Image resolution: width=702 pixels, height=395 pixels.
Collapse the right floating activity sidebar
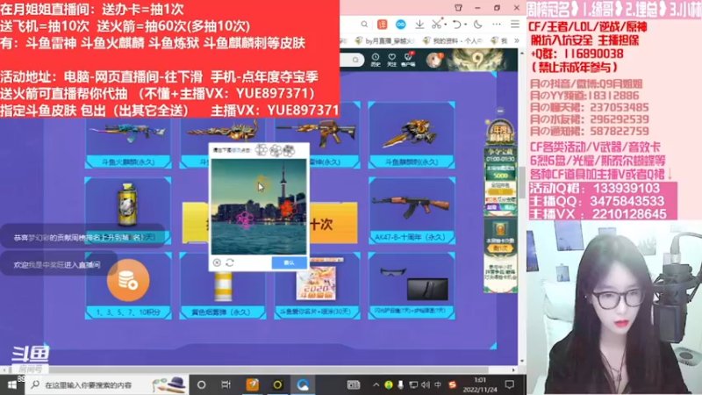click(x=500, y=111)
